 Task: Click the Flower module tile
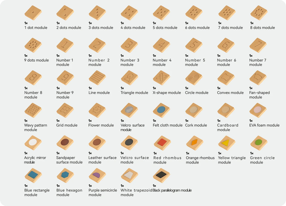pos(97,110)
